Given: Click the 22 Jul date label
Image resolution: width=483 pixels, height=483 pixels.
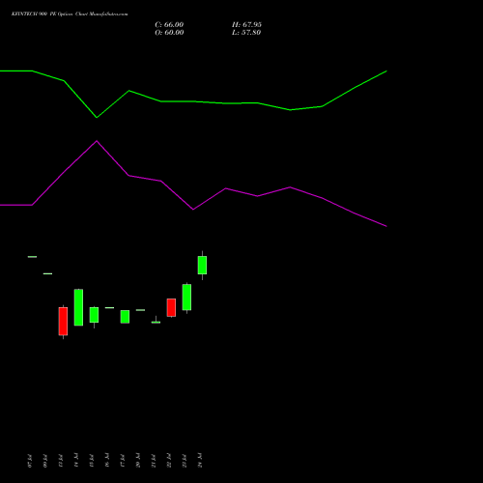Looking at the screenshot, I should click(169, 461).
